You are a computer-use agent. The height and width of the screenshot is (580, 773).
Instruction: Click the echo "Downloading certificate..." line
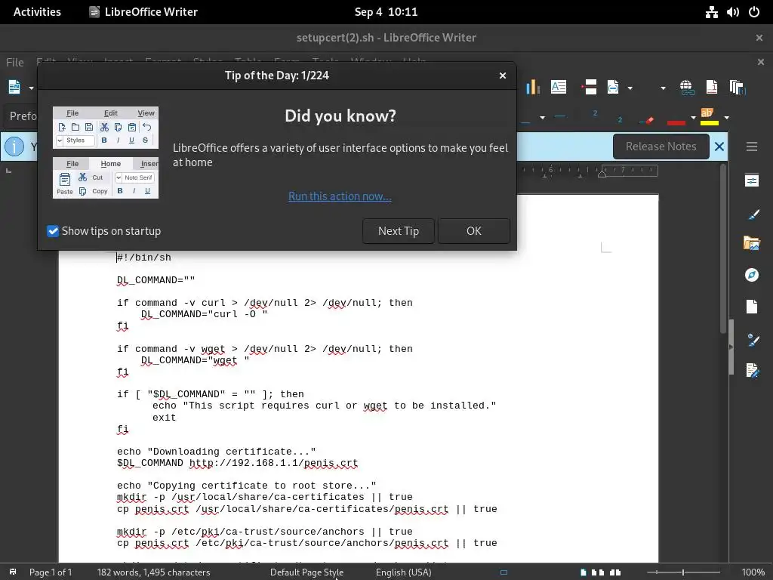(x=217, y=452)
